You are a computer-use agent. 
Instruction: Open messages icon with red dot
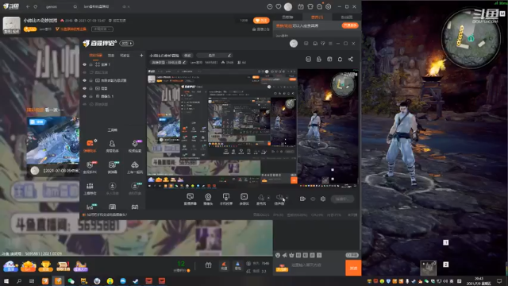(319, 6)
